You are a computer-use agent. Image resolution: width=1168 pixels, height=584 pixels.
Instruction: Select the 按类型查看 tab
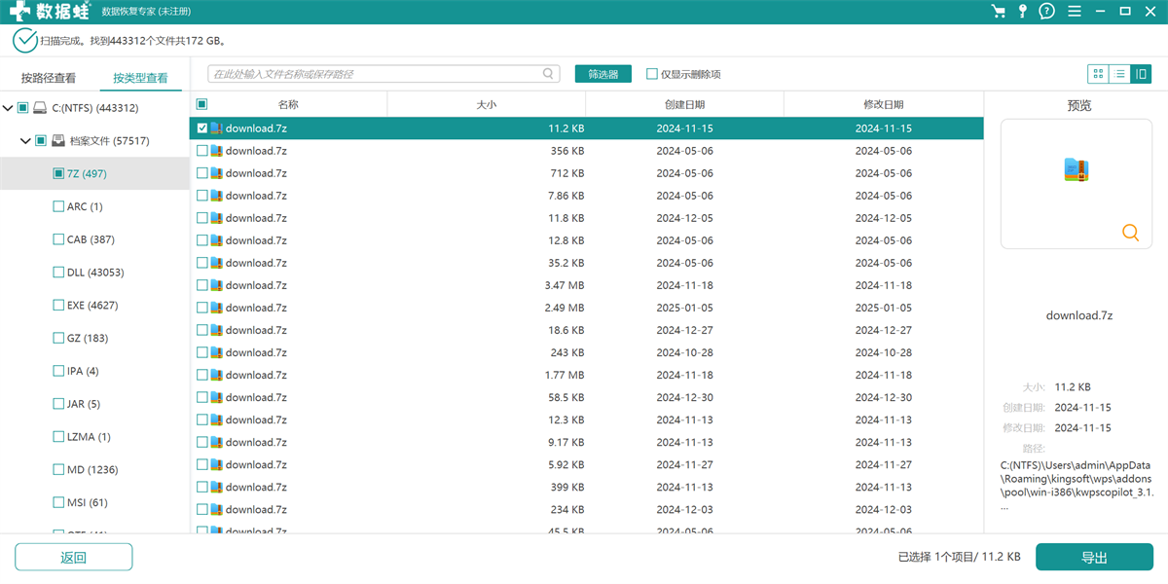coord(140,78)
